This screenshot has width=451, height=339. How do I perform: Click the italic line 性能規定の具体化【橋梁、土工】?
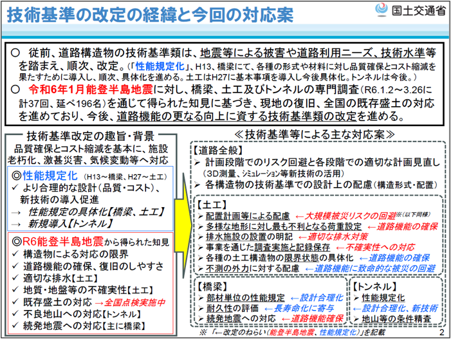click(95, 212)
